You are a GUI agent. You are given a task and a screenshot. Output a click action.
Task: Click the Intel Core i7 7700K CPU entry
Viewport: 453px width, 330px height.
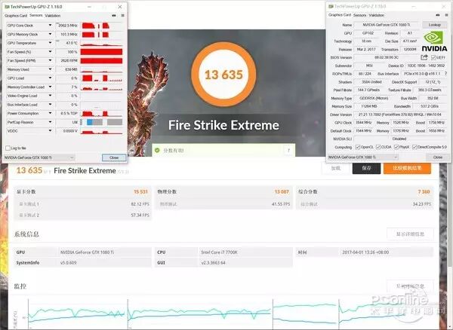coord(219,252)
